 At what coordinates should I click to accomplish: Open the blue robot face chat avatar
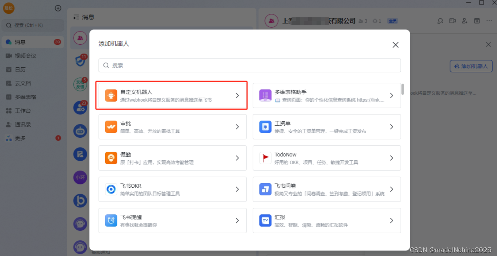click(x=80, y=131)
